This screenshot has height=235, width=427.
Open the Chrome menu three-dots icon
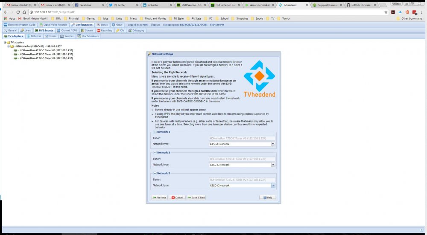click(422, 12)
